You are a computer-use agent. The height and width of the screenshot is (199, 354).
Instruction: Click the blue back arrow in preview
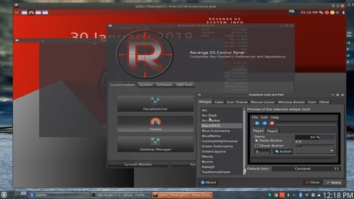click(257, 123)
